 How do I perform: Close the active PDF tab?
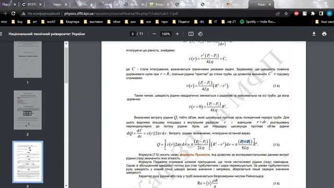[270, 4]
